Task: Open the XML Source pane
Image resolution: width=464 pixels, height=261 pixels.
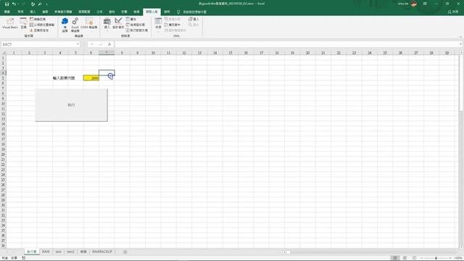Action: [x=158, y=23]
